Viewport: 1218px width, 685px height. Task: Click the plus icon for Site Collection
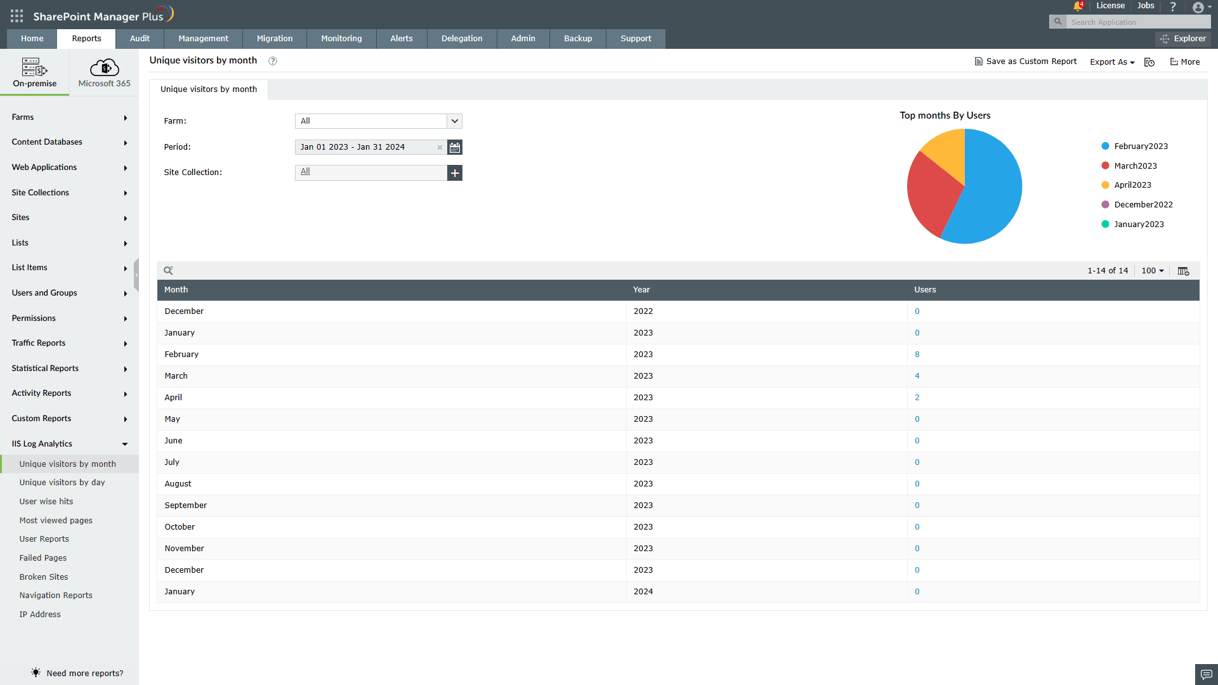pyautogui.click(x=455, y=173)
